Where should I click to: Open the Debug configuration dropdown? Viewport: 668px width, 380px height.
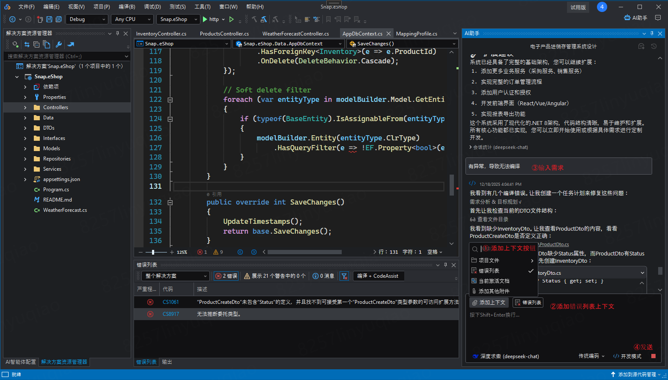pyautogui.click(x=87, y=19)
